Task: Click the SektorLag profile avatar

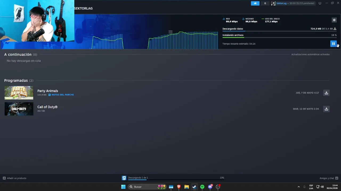Action: coord(273,3)
